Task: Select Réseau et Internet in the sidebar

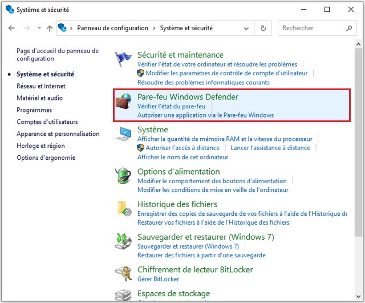Action: pyautogui.click(x=41, y=86)
